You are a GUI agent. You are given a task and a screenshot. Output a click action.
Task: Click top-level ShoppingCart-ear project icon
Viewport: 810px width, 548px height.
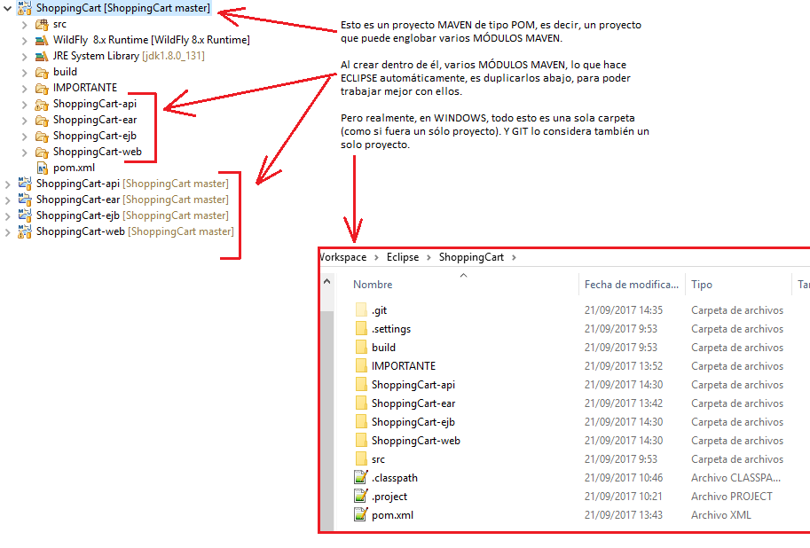coord(25,200)
